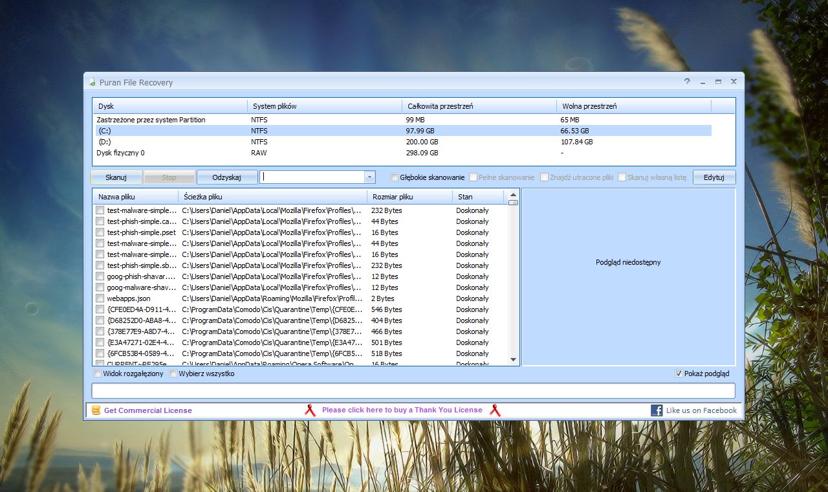The image size is (828, 492).
Task: Click the 404 Bytes size cell
Action: [387, 320]
